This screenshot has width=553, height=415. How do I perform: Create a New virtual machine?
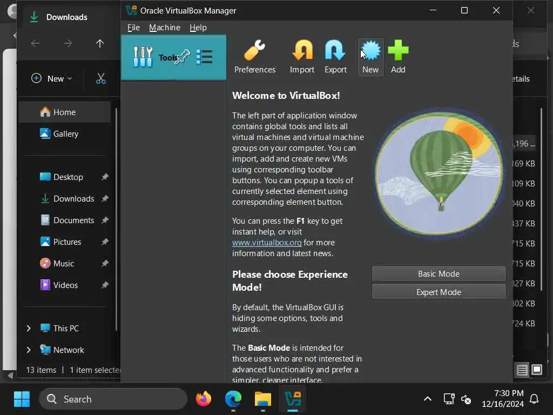pyautogui.click(x=370, y=57)
